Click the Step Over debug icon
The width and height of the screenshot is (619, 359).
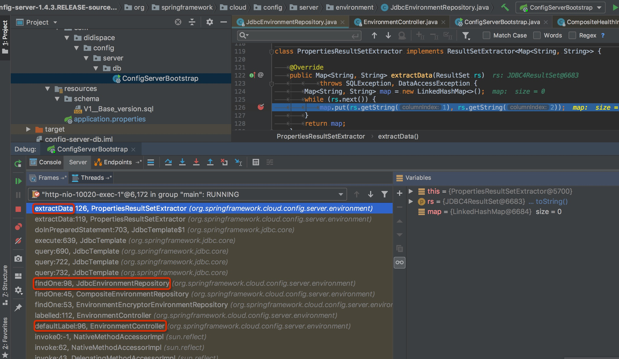coord(168,162)
